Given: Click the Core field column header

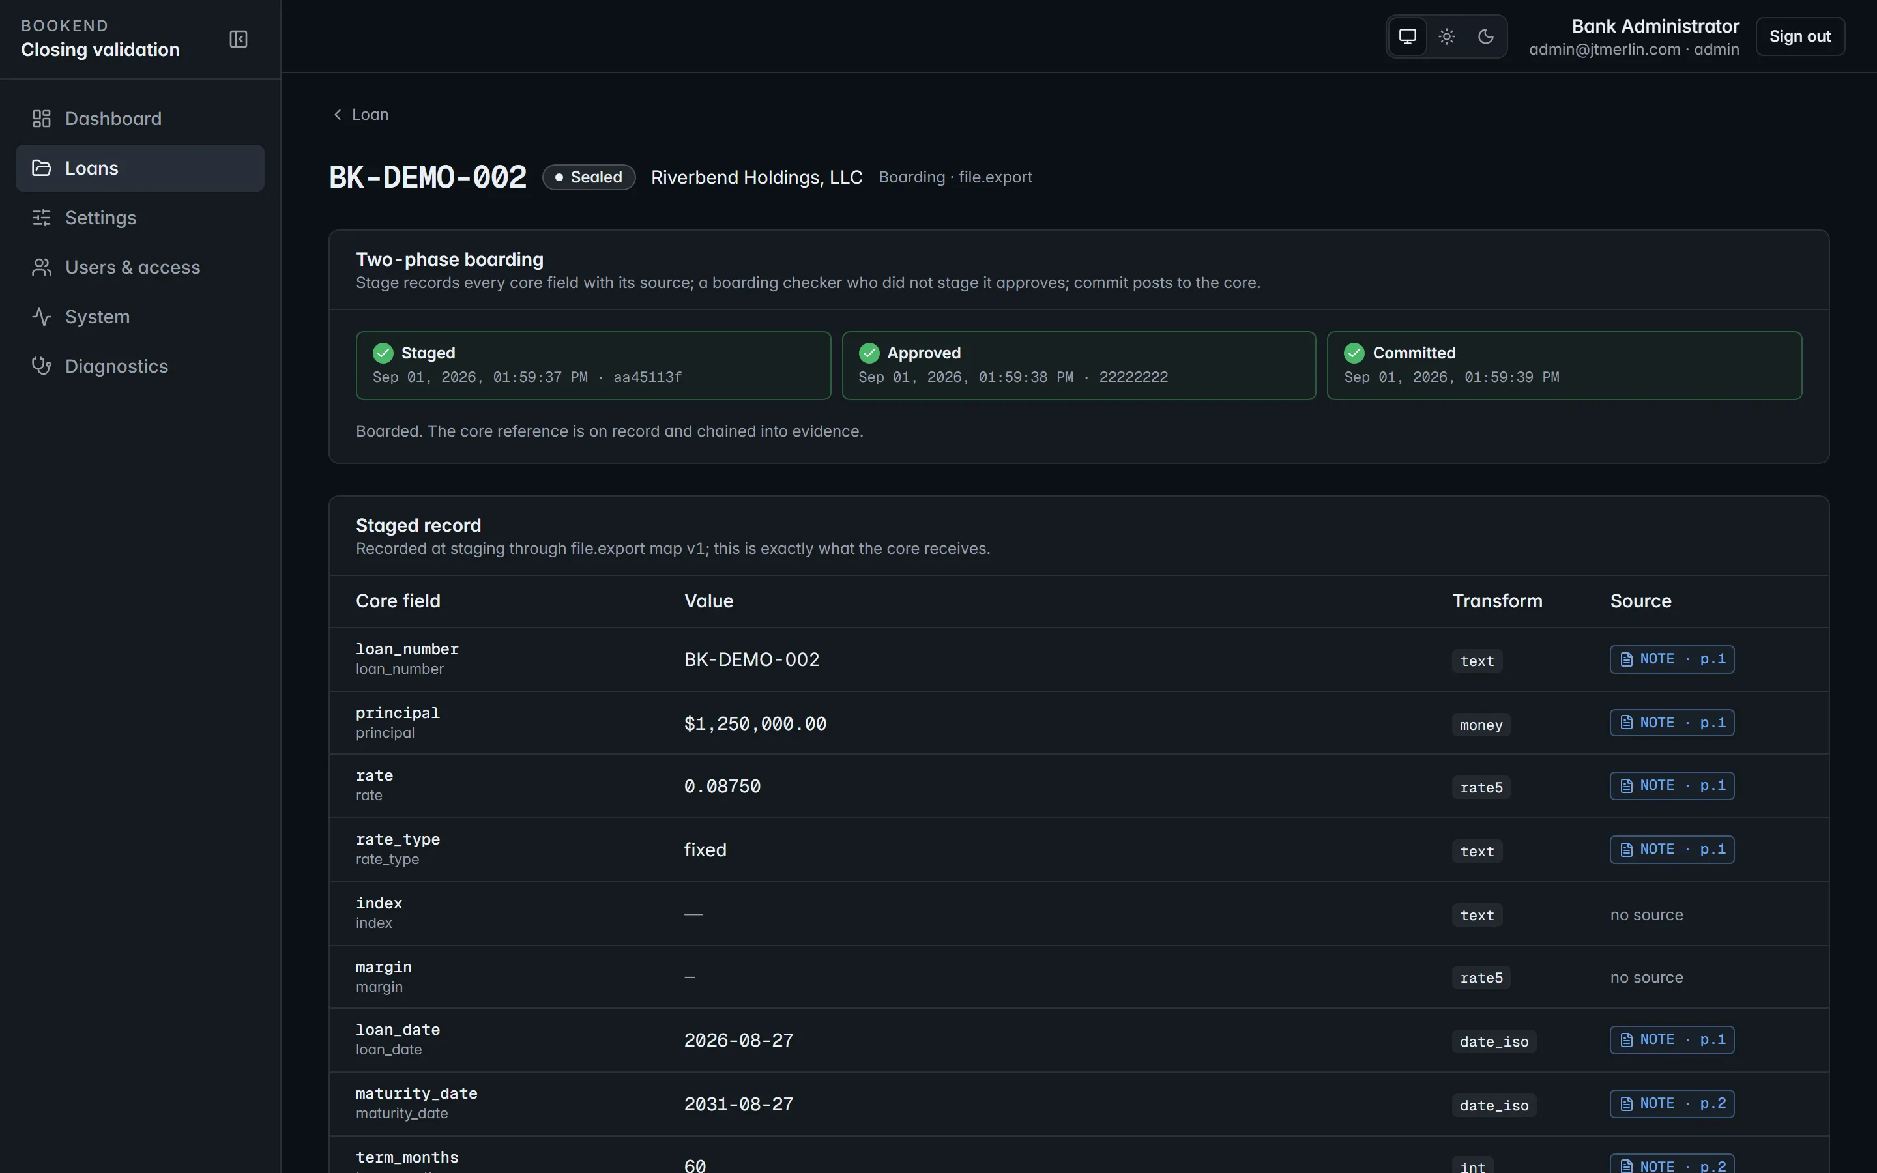Looking at the screenshot, I should 398,601.
